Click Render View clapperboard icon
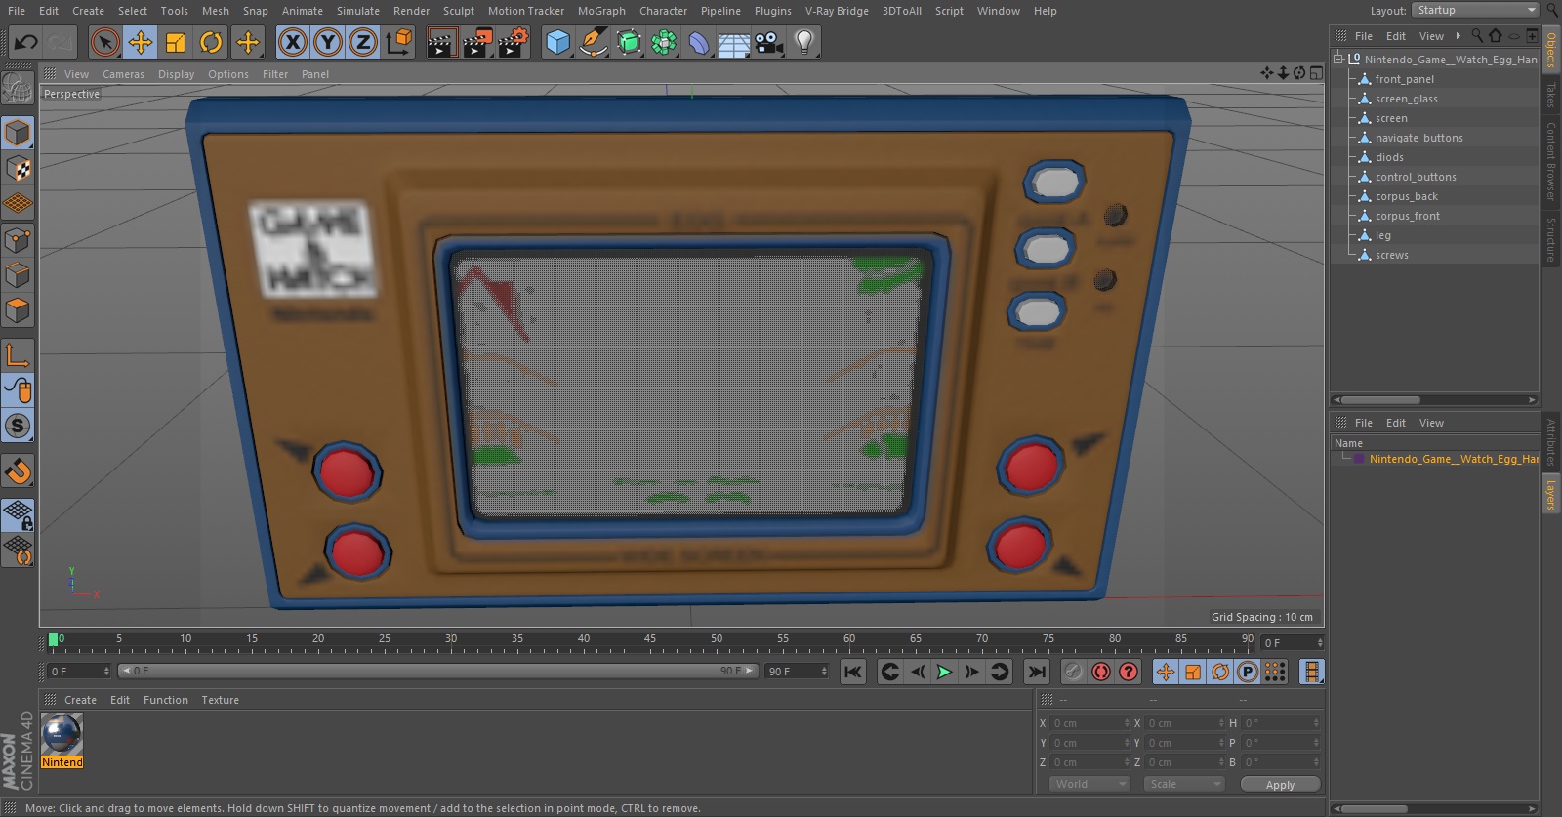 [441, 42]
